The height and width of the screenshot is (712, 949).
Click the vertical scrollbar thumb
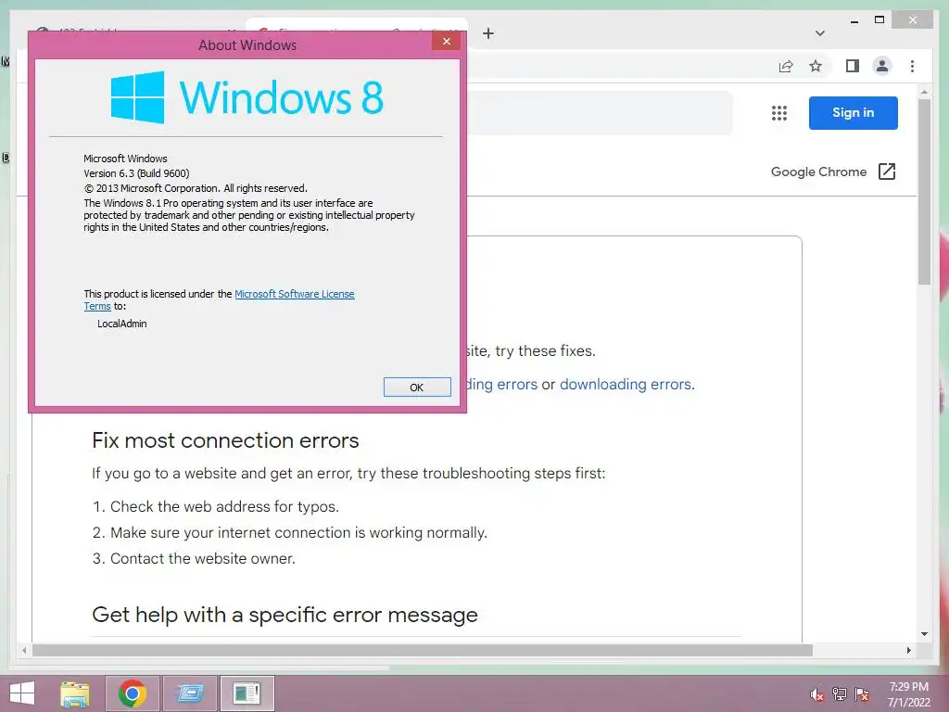click(924, 191)
